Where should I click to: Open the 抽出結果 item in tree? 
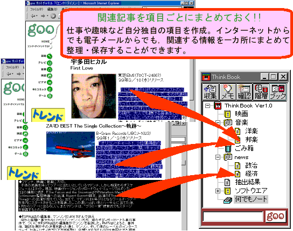[242, 182]
